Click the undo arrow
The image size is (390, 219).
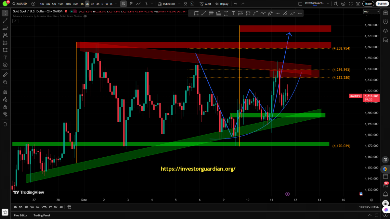[236, 4]
